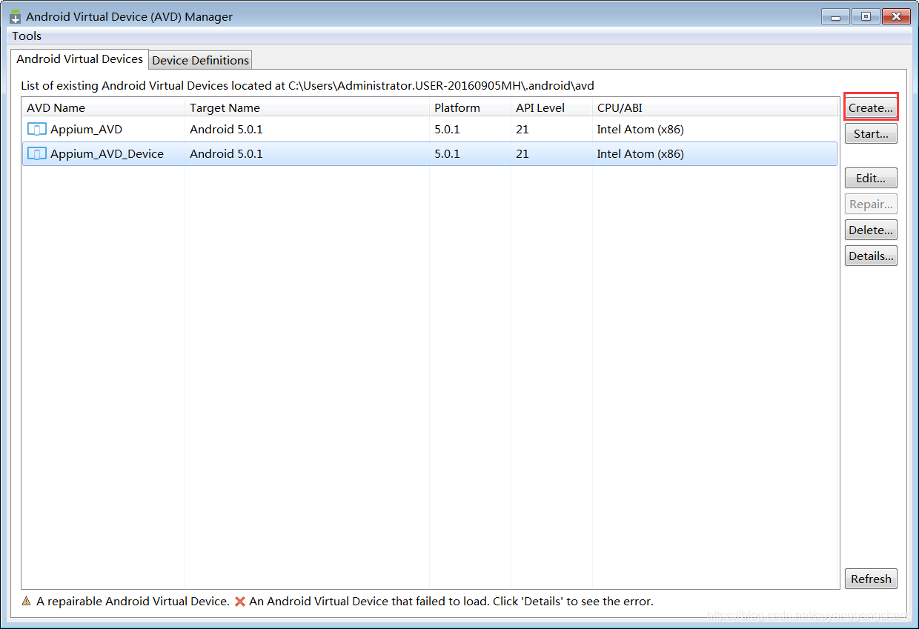This screenshot has width=919, height=629.
Task: Maximize the AVD Manager window
Action: point(866,16)
